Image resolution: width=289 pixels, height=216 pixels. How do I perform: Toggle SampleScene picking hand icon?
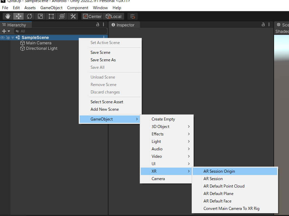[x=8, y=38]
